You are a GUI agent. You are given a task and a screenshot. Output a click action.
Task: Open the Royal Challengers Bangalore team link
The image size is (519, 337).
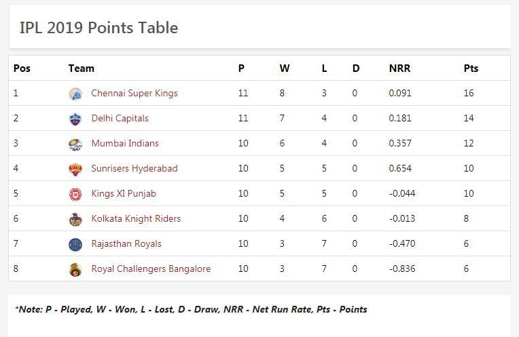coord(151,269)
